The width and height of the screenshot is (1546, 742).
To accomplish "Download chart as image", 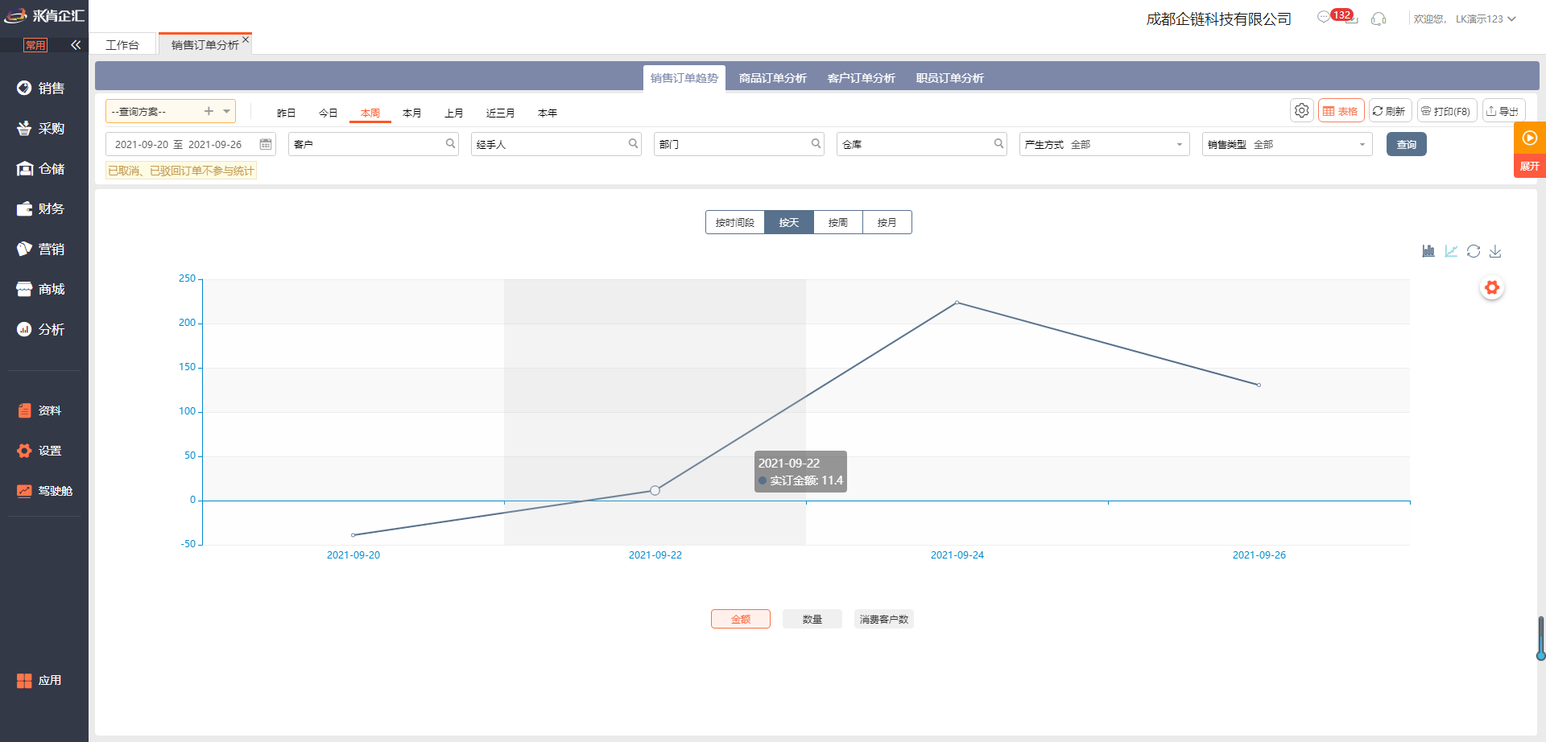I will (1495, 251).
